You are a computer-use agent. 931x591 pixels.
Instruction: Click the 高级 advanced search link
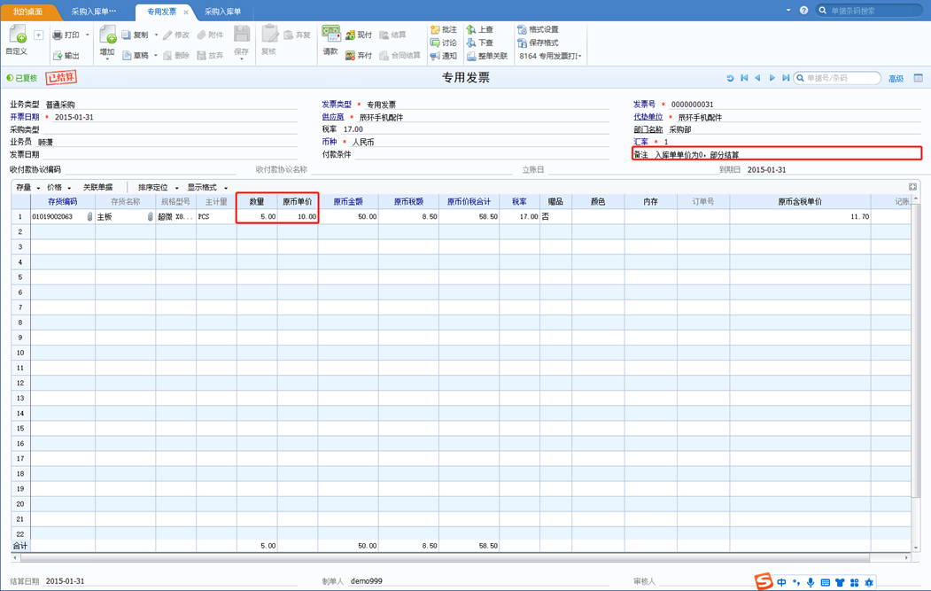(x=896, y=78)
